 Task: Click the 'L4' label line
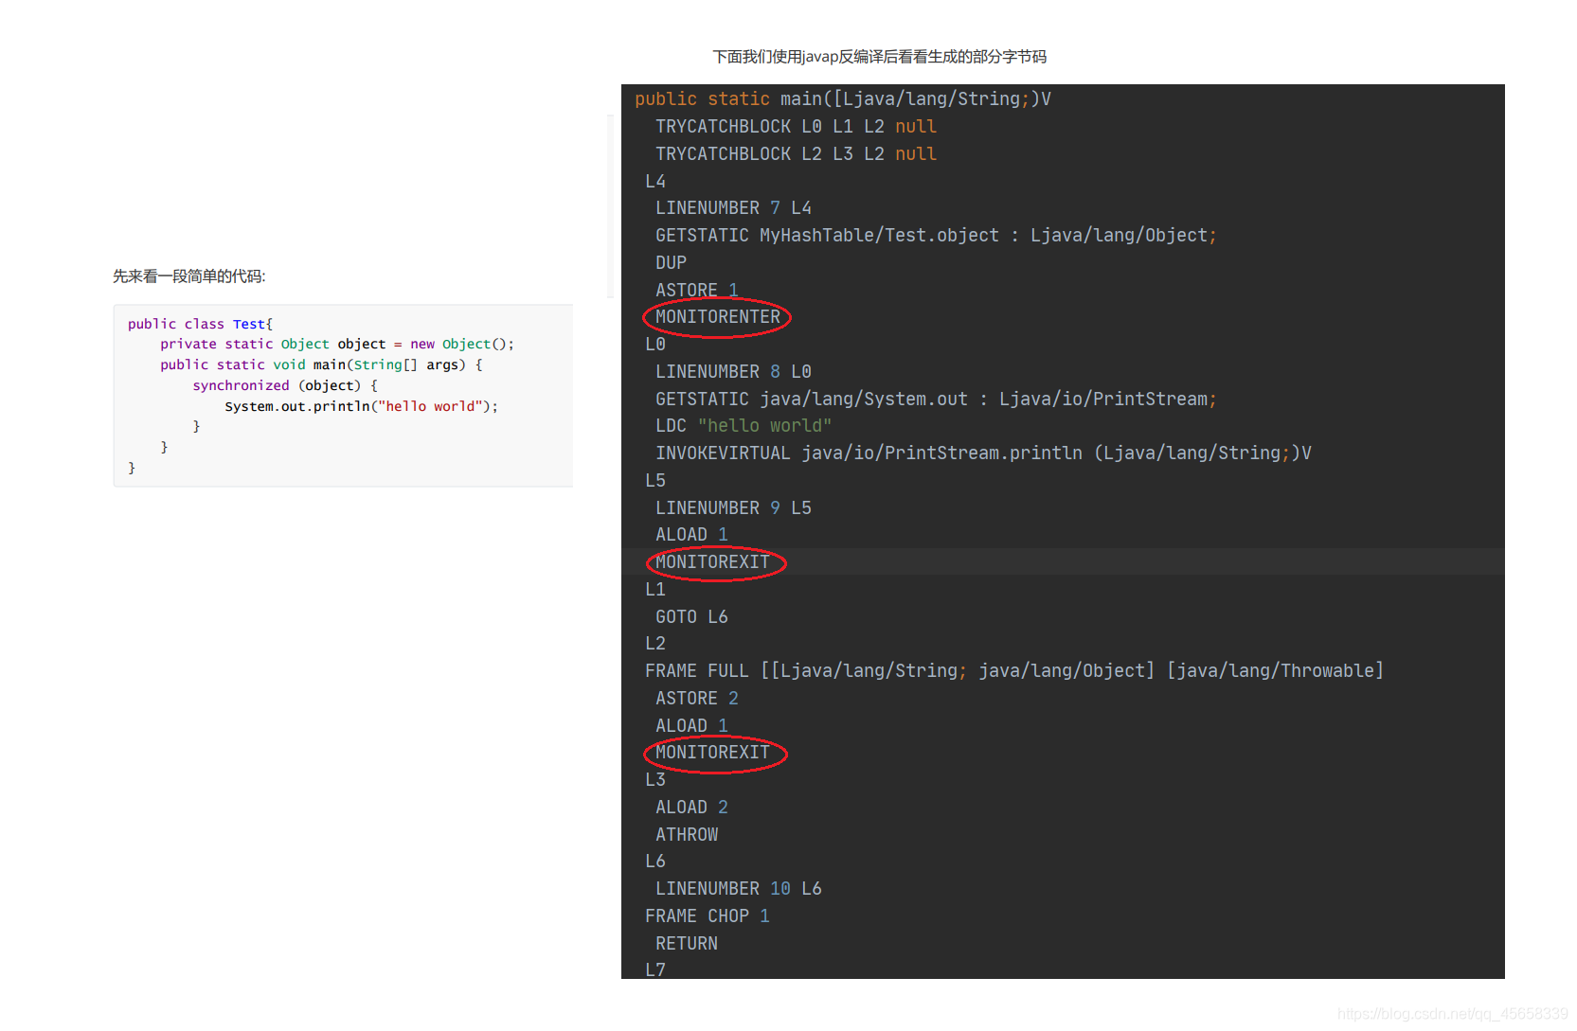click(655, 182)
